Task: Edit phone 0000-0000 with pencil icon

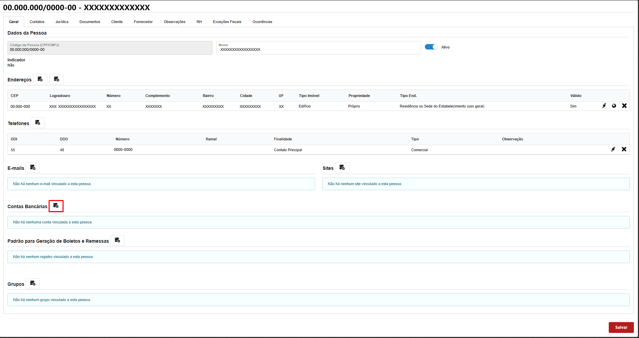Action: pos(613,149)
